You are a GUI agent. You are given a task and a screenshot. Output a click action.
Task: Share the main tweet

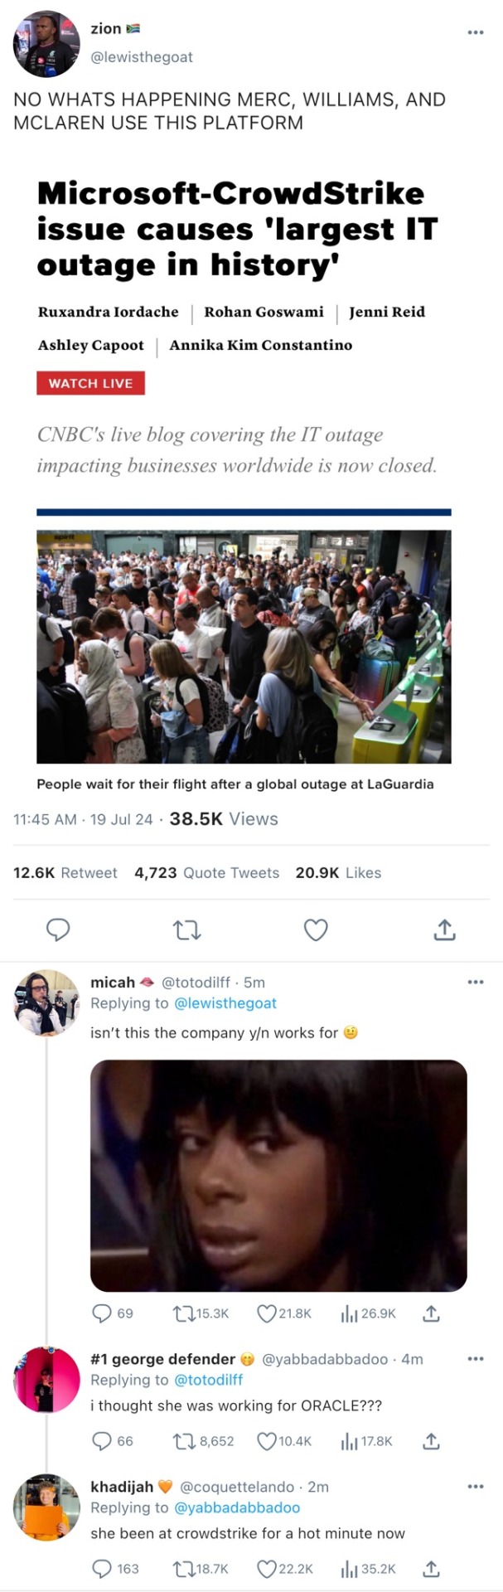tap(445, 929)
